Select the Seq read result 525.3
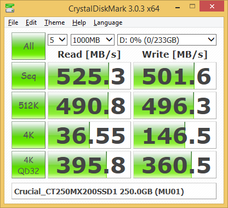 click(x=89, y=76)
